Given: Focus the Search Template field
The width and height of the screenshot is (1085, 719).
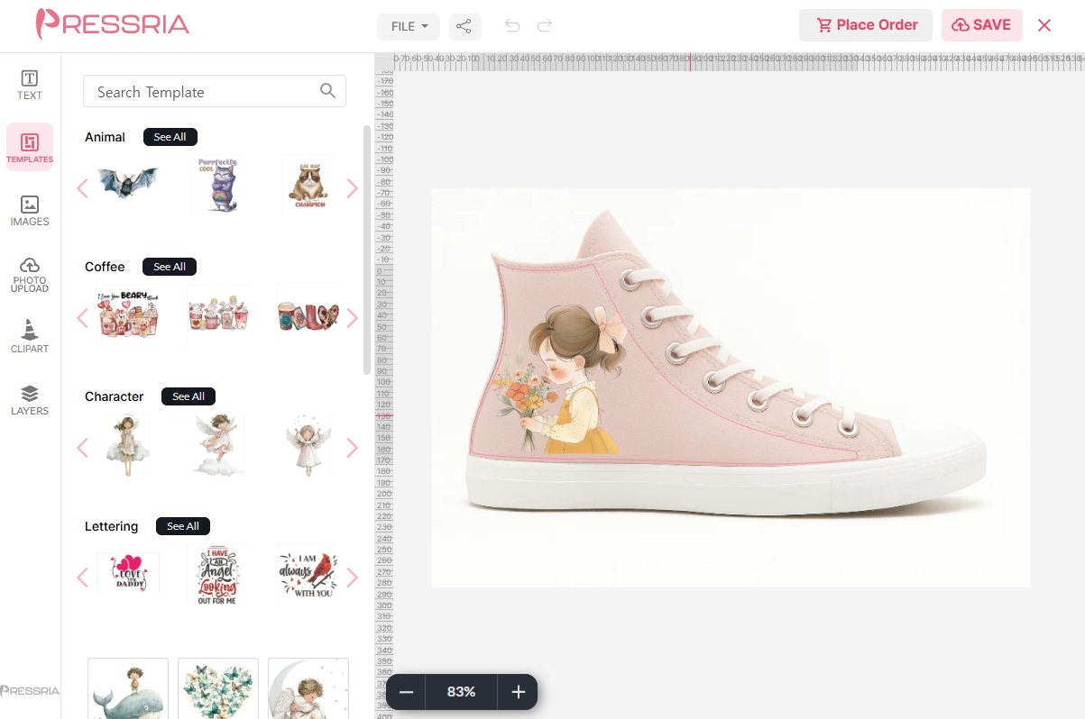Looking at the screenshot, I should pyautogui.click(x=215, y=91).
